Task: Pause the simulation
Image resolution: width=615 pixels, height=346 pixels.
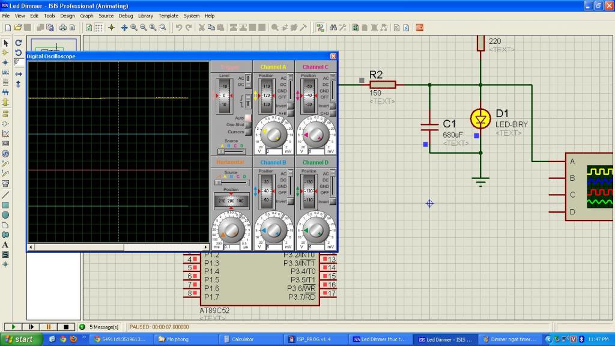Action: (x=47, y=327)
